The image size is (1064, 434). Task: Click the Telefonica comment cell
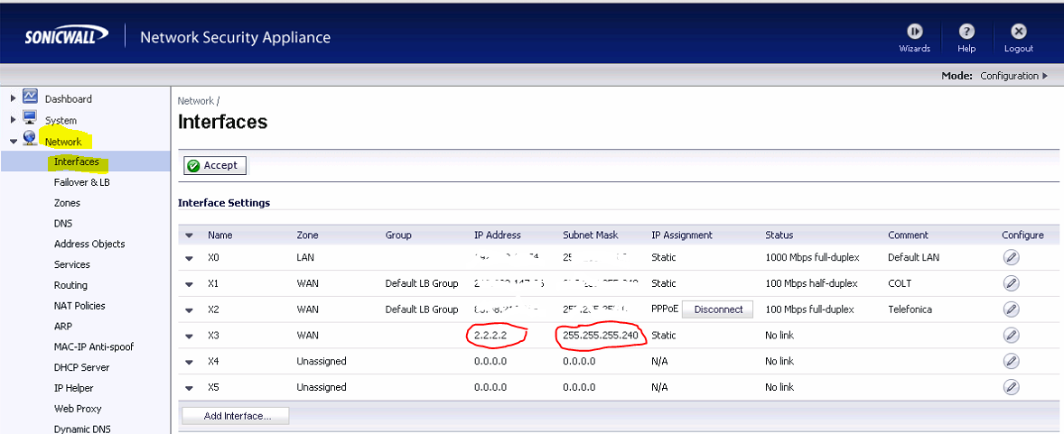click(910, 309)
